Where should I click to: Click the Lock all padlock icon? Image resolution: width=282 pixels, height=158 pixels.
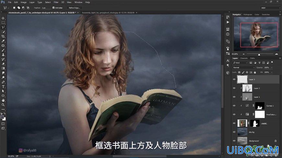(x=255, y=72)
